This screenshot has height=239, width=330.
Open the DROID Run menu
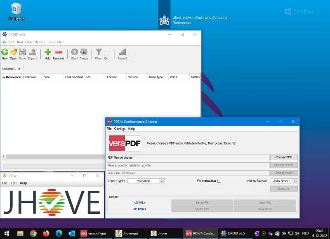point(20,42)
